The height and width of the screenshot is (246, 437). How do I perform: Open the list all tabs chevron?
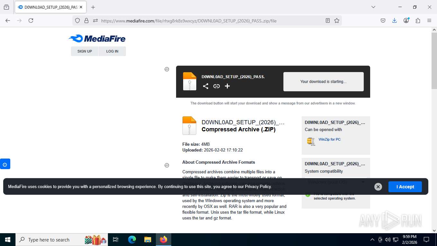tap(373, 7)
